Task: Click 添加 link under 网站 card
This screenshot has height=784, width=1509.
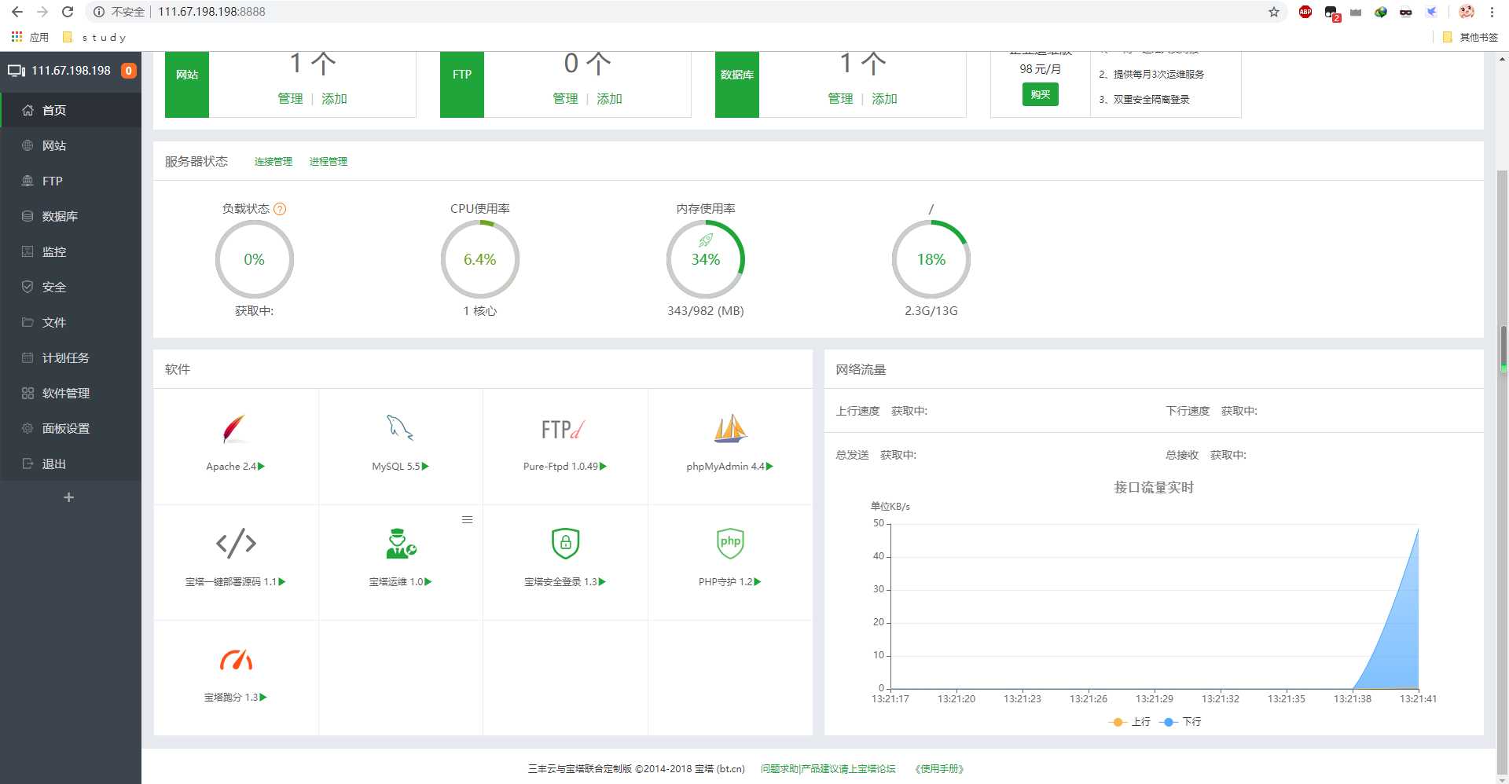Action: [334, 99]
